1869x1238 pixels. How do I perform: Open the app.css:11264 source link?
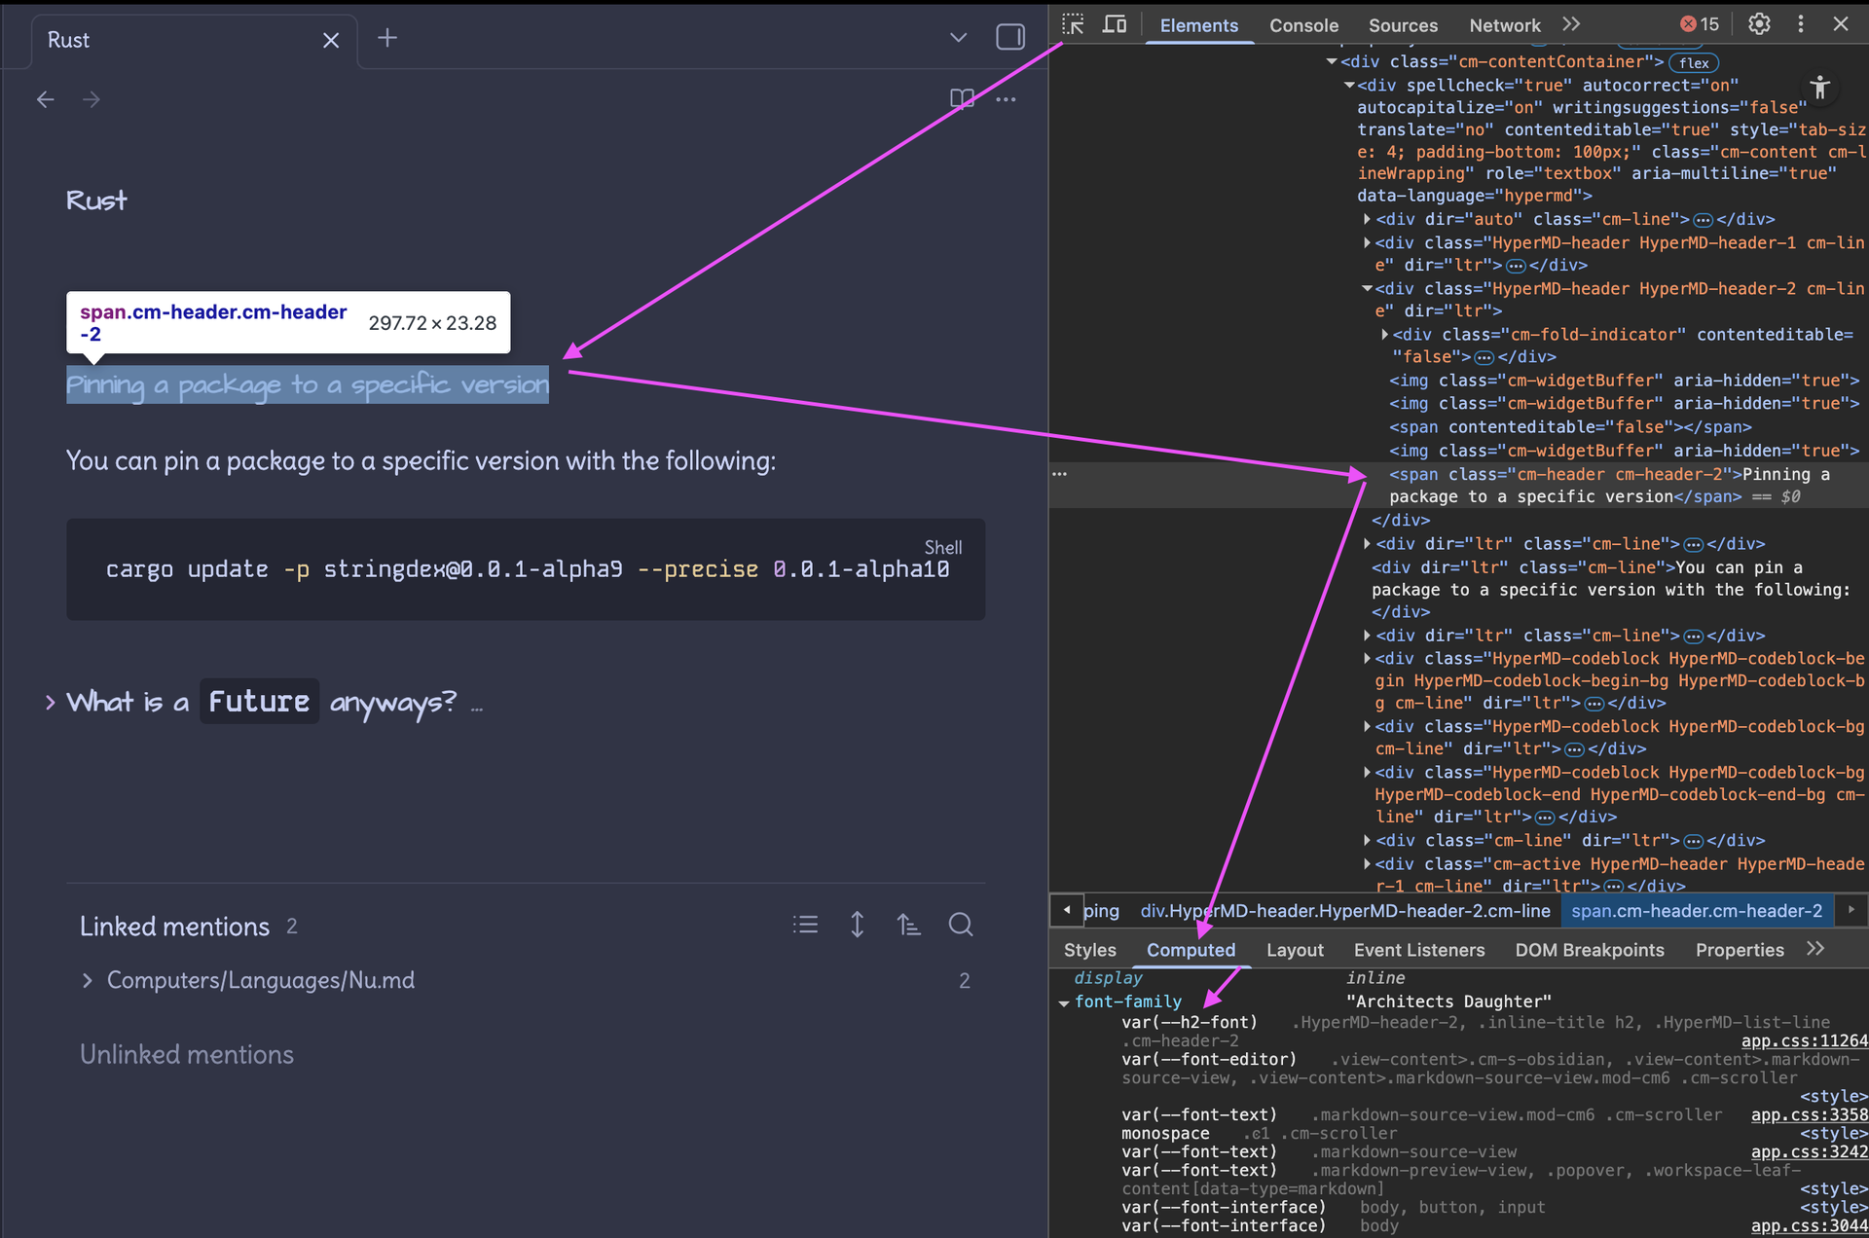pyautogui.click(x=1806, y=1040)
